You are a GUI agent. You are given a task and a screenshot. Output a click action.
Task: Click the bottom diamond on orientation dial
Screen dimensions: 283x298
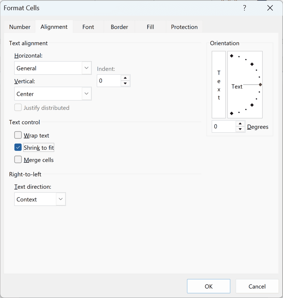232,113
